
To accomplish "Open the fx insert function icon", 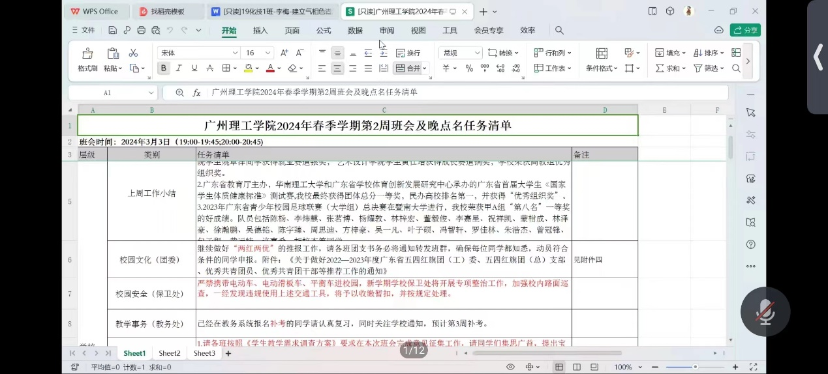I will click(196, 93).
